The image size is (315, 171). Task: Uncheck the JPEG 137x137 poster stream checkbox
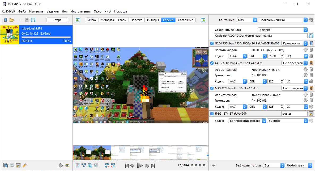[212, 114]
